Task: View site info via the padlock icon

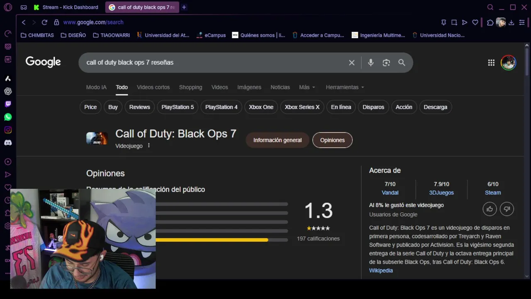Action: point(56,22)
